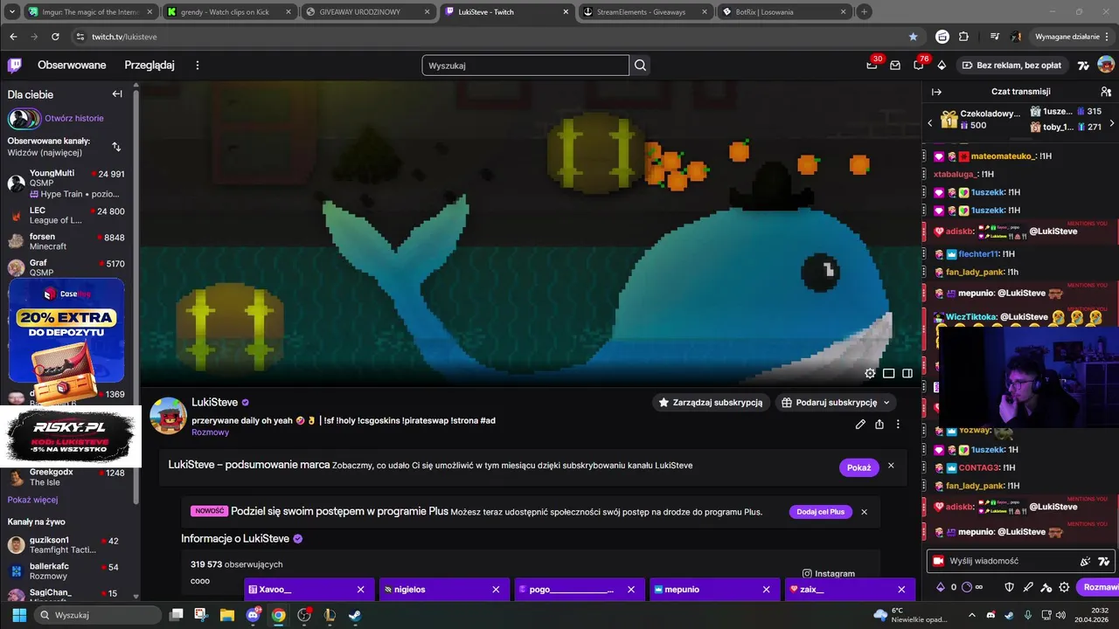Open Discord from the taskbar
The height and width of the screenshot is (629, 1119).
pos(254,615)
